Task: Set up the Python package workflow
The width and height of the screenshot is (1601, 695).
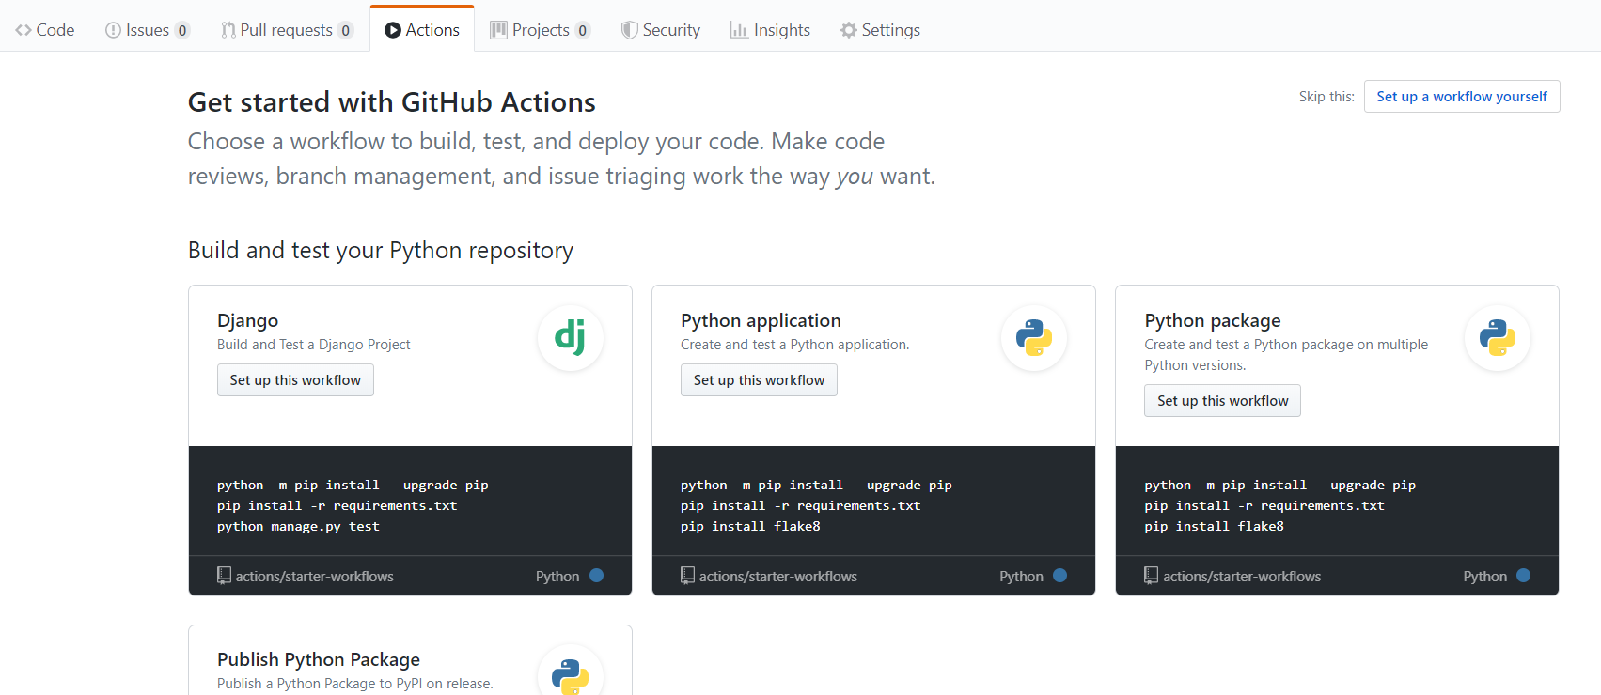Action: pyautogui.click(x=1222, y=401)
